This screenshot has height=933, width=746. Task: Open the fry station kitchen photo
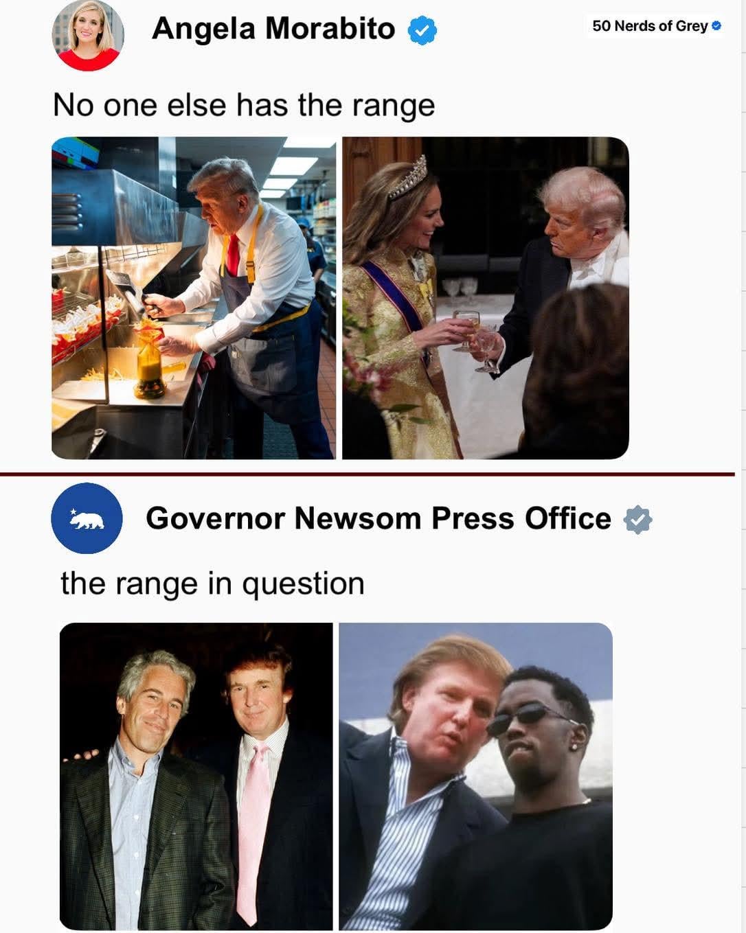point(193,298)
